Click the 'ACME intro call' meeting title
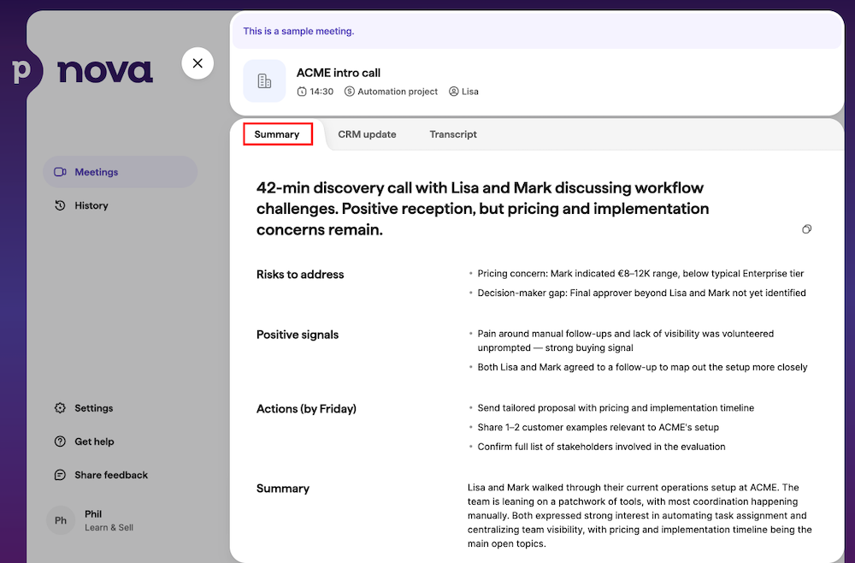The width and height of the screenshot is (855, 563). [339, 73]
